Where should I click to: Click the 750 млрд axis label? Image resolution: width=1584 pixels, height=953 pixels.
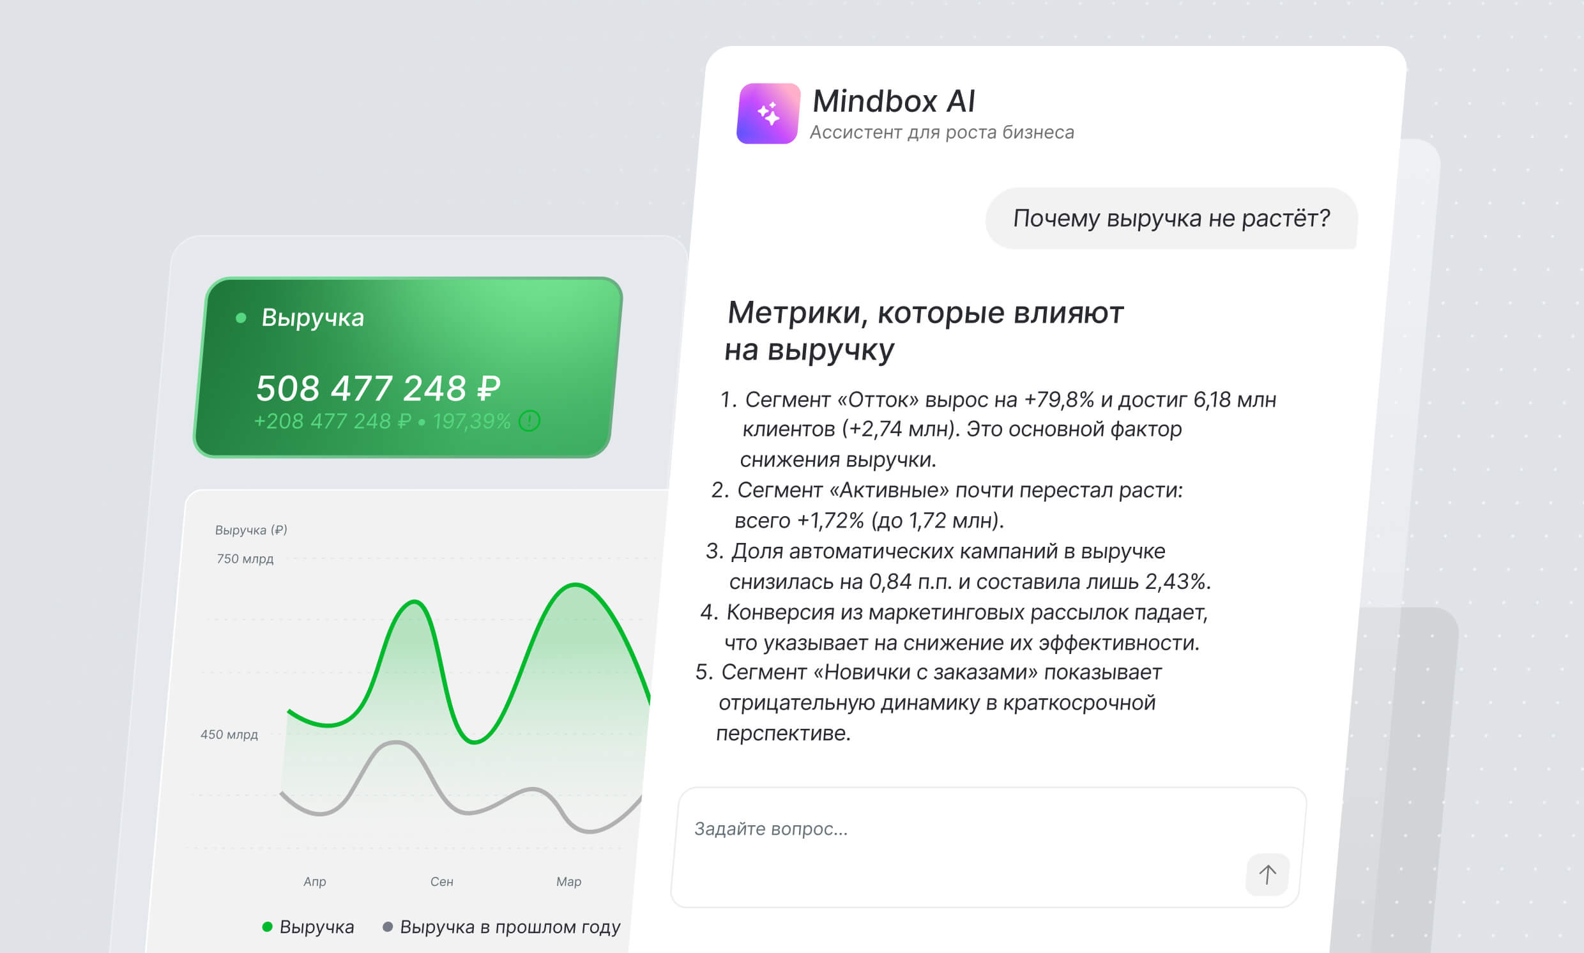pos(245,559)
